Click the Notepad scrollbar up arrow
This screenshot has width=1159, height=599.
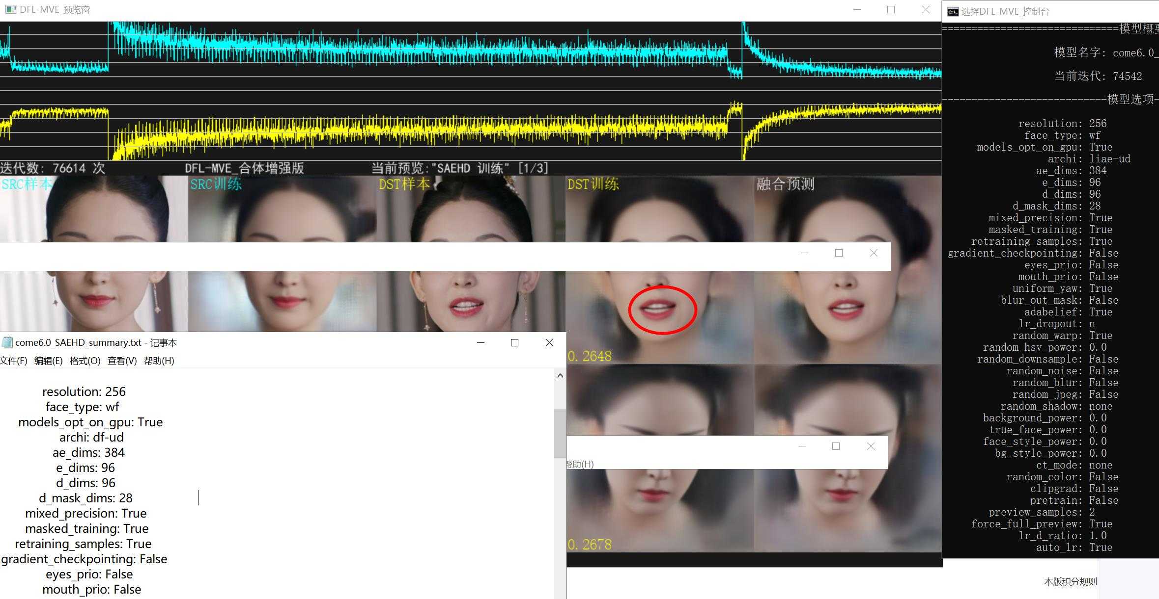tap(560, 376)
